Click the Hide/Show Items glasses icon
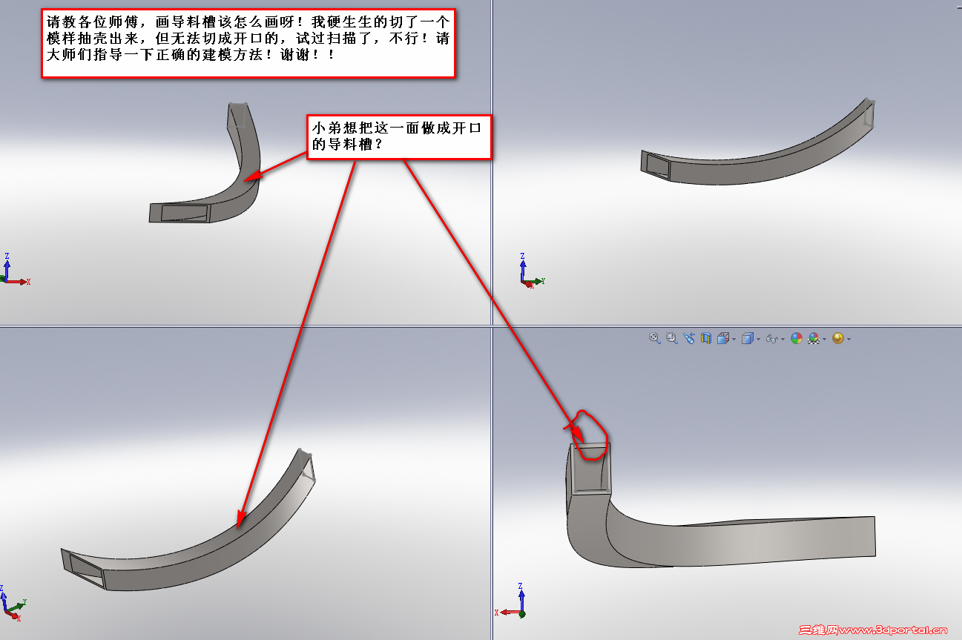 pyautogui.click(x=773, y=338)
